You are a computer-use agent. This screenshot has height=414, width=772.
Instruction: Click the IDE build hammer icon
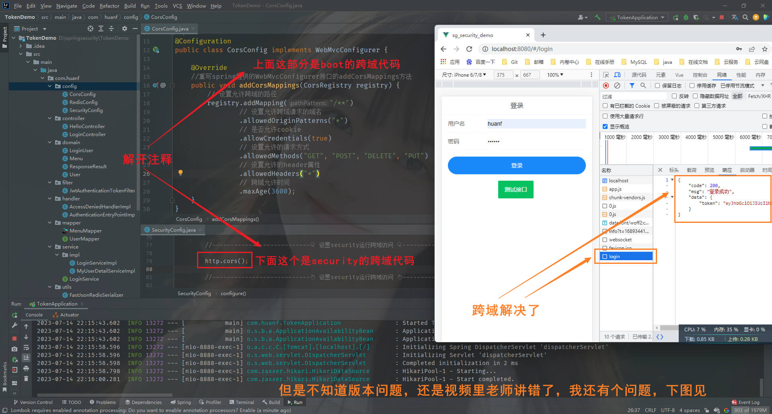pos(597,17)
